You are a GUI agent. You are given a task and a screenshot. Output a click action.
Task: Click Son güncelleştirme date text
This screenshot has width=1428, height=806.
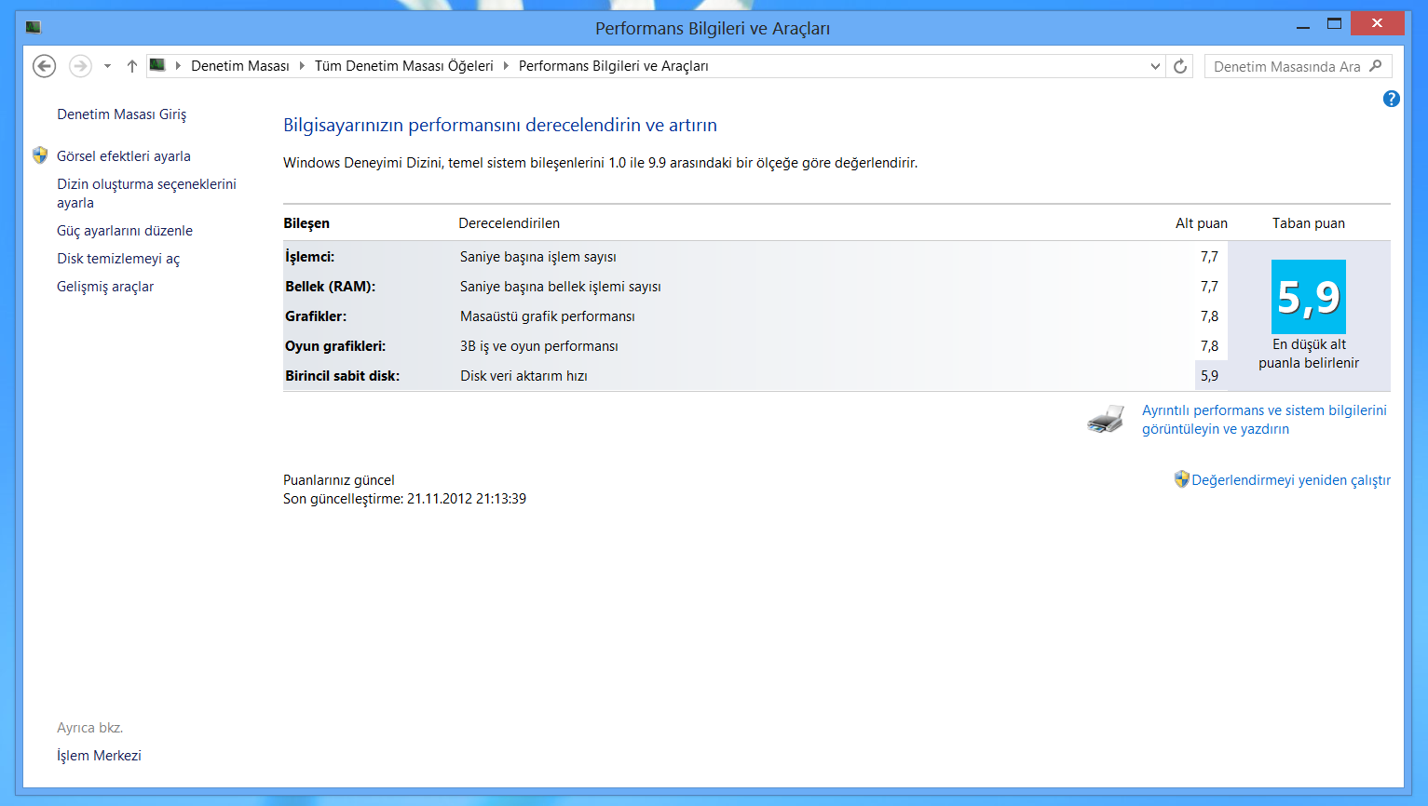coord(404,499)
